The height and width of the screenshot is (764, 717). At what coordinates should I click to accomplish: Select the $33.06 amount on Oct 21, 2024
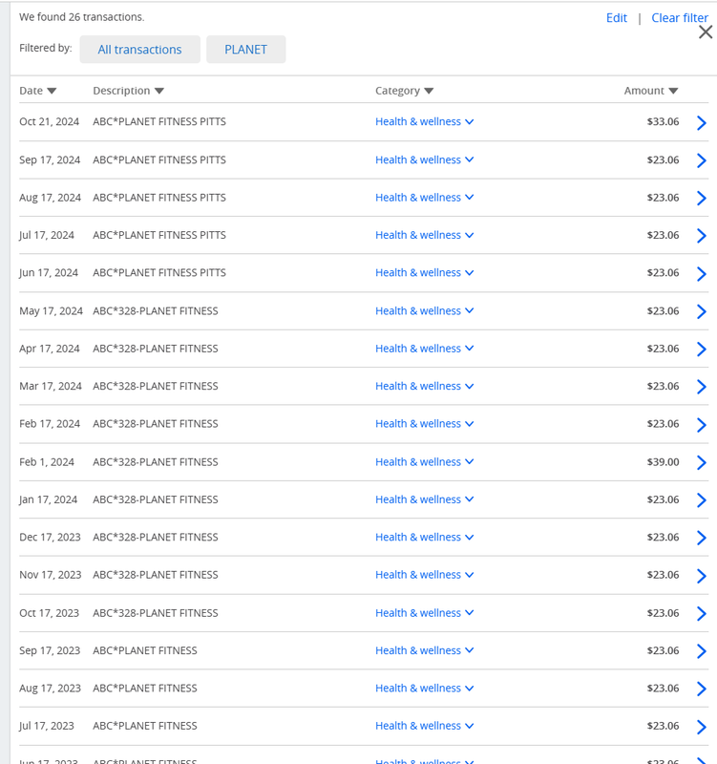coord(663,121)
